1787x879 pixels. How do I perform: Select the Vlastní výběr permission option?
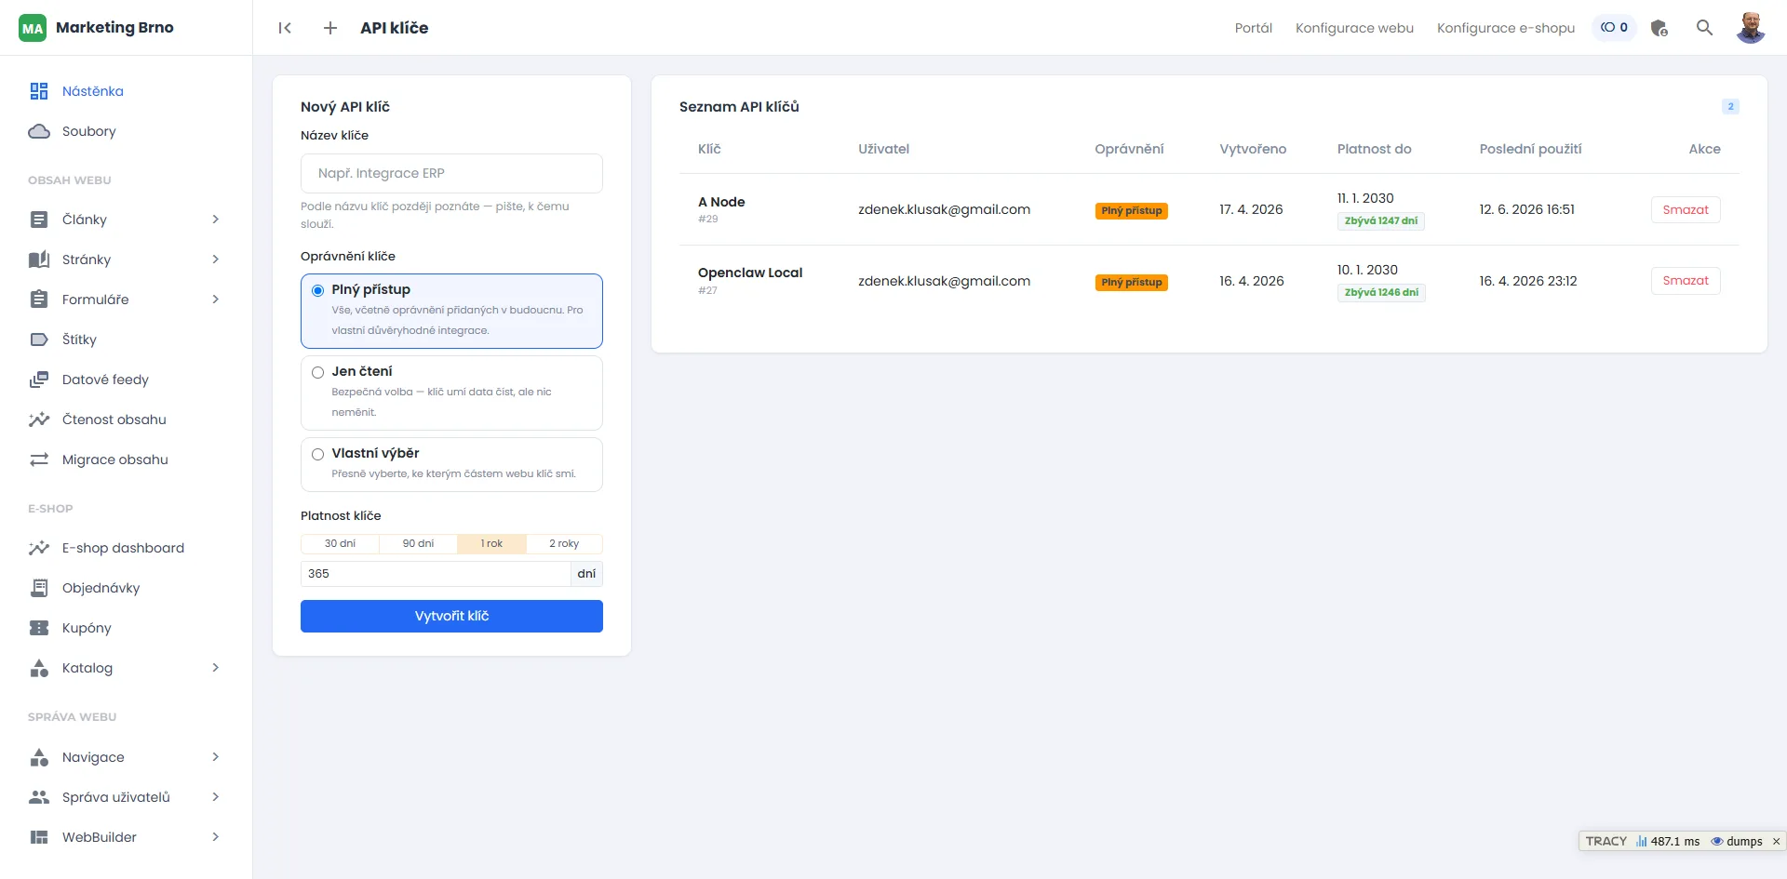click(451, 464)
